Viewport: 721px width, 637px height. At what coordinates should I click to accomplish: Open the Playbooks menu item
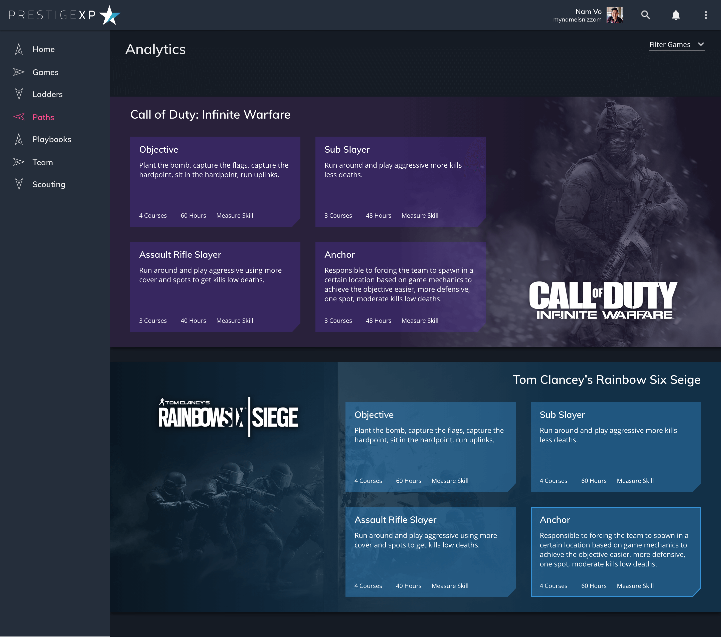52,139
